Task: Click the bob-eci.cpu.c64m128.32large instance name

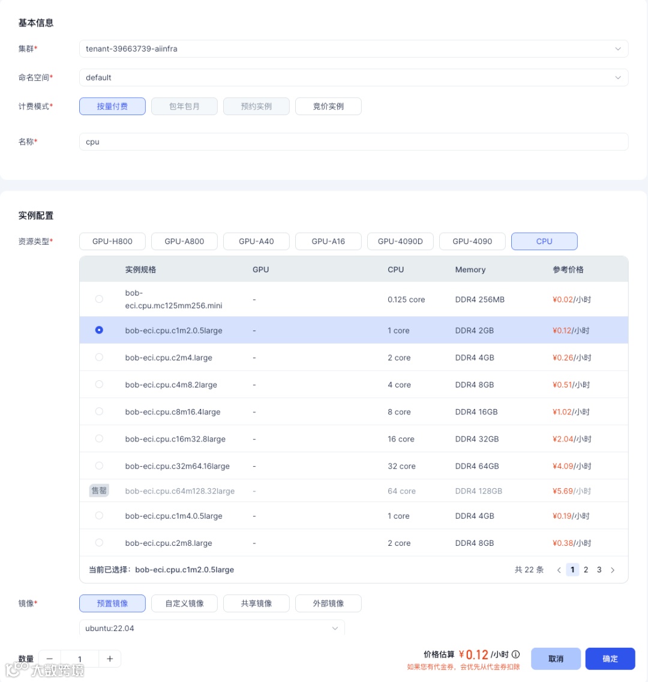Action: (180, 491)
